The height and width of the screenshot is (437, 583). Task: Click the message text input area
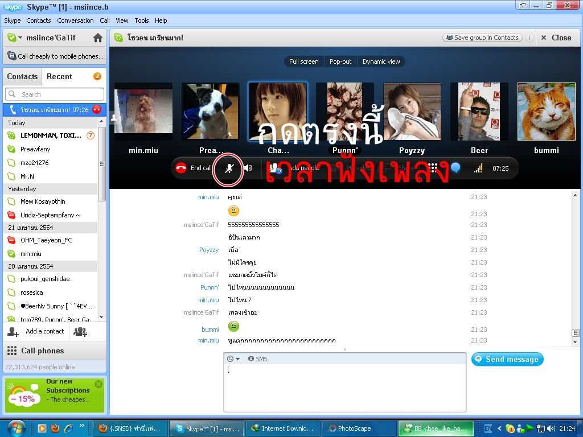[344, 388]
